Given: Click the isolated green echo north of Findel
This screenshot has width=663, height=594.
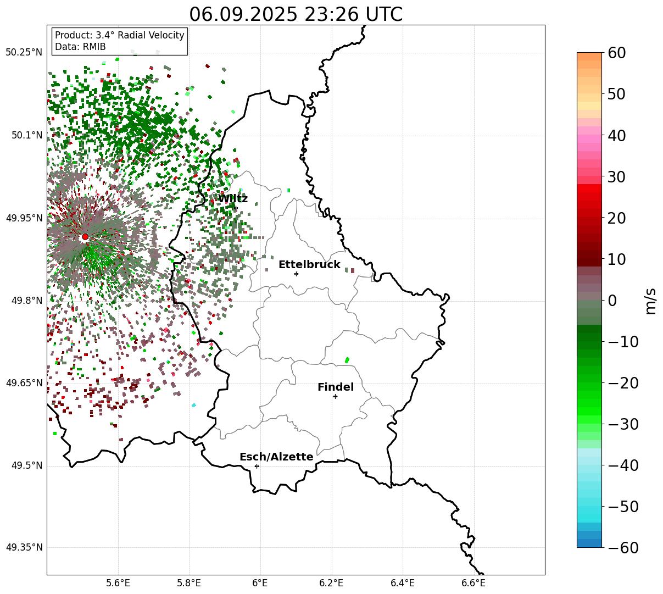Looking at the screenshot, I should tap(347, 360).
